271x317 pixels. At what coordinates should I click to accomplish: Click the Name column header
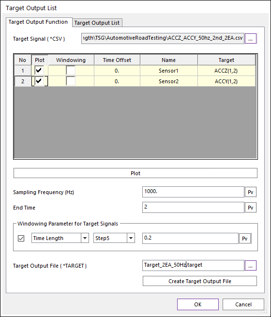[168, 60]
